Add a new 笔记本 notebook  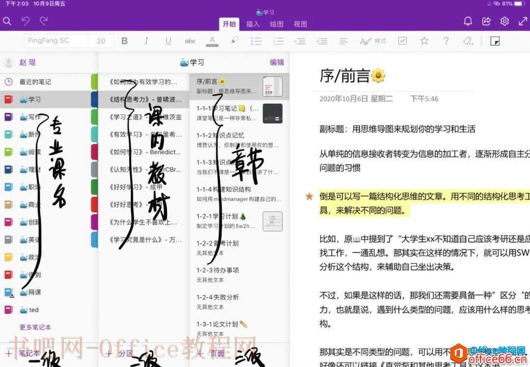coord(23,353)
